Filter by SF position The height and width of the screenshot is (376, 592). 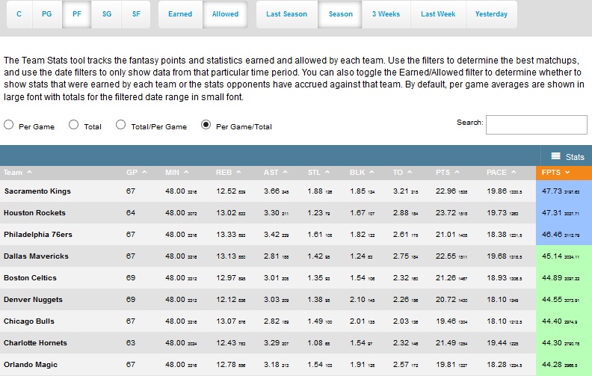click(x=136, y=14)
